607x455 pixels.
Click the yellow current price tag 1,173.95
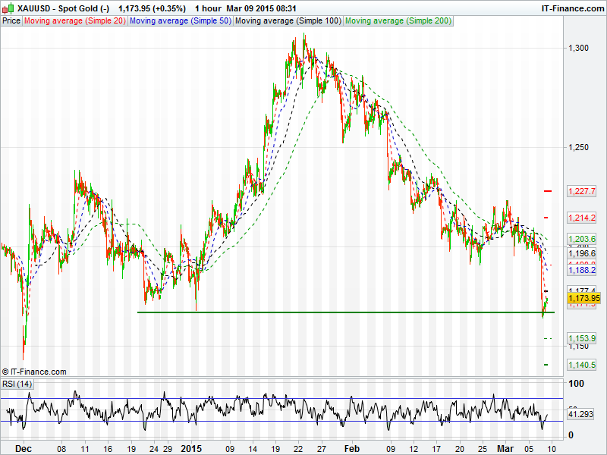(x=583, y=298)
